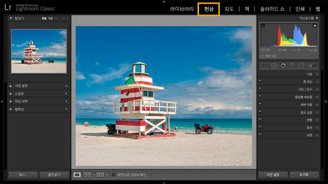
Task: Click the plus icon on 스냅숏 panel
Action: coord(66,94)
